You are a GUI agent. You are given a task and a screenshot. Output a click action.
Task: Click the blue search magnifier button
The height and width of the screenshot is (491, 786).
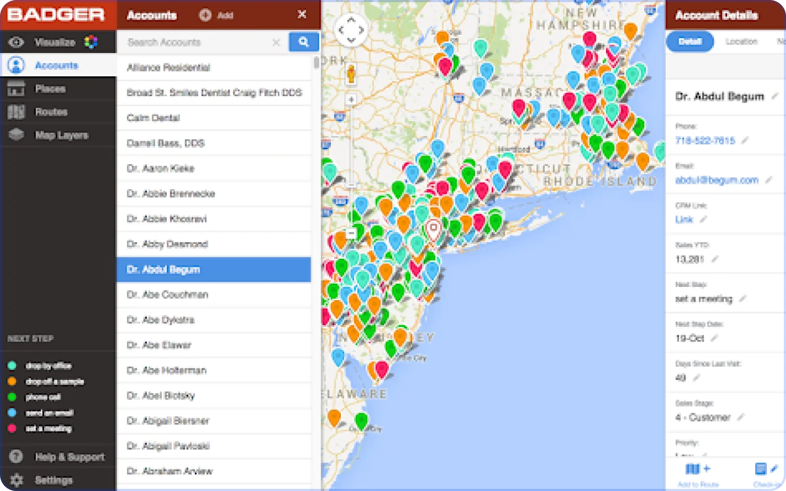tap(304, 42)
